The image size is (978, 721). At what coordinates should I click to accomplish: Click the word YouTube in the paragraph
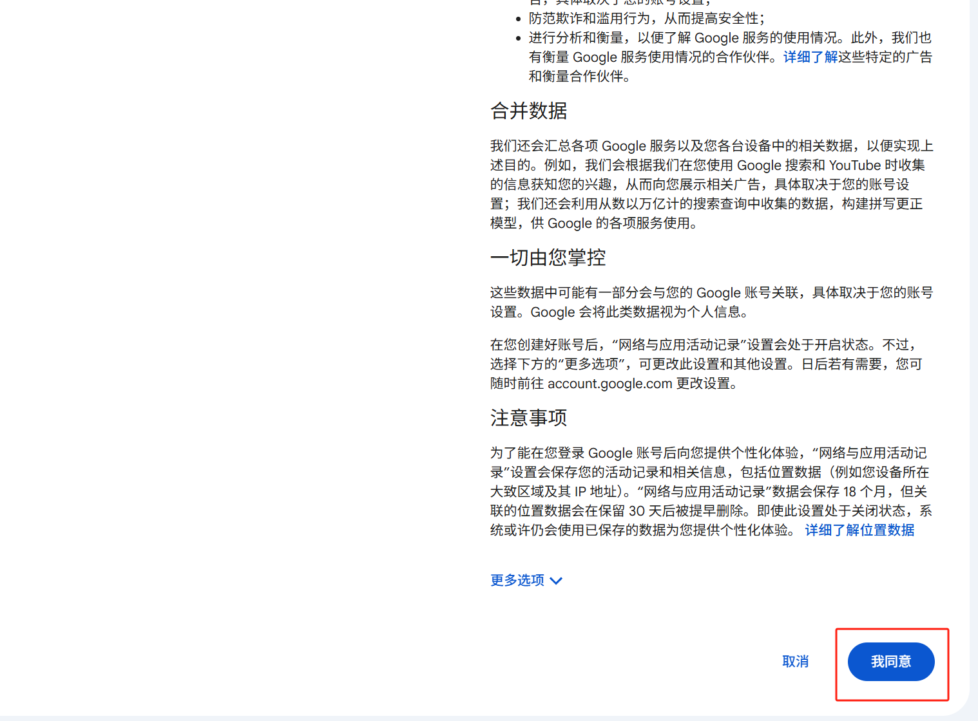point(854,165)
